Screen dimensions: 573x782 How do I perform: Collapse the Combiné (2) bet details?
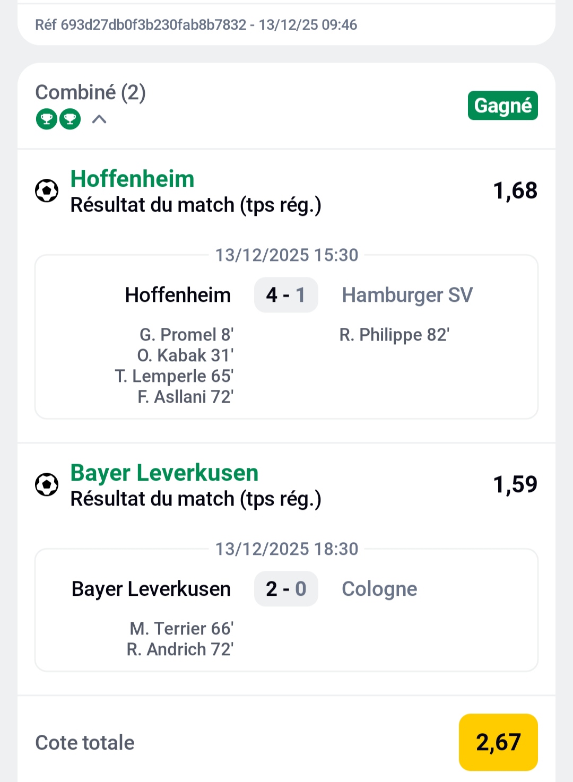[99, 119]
